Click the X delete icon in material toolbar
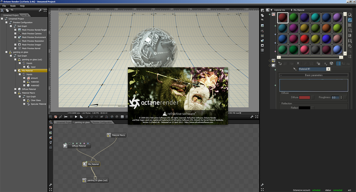Image resolution: width=356 pixels, height=192 pixels. [298, 63]
